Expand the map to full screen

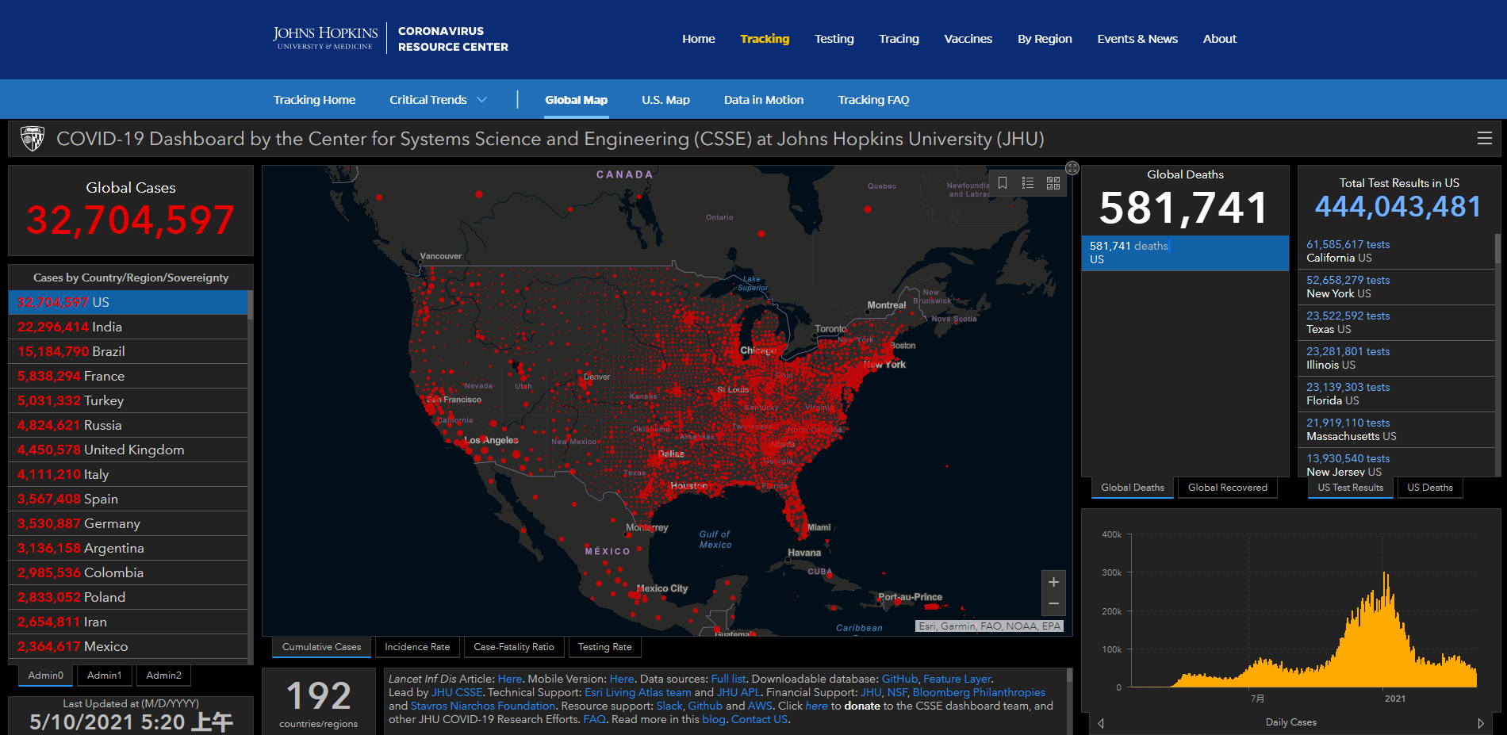1072,168
